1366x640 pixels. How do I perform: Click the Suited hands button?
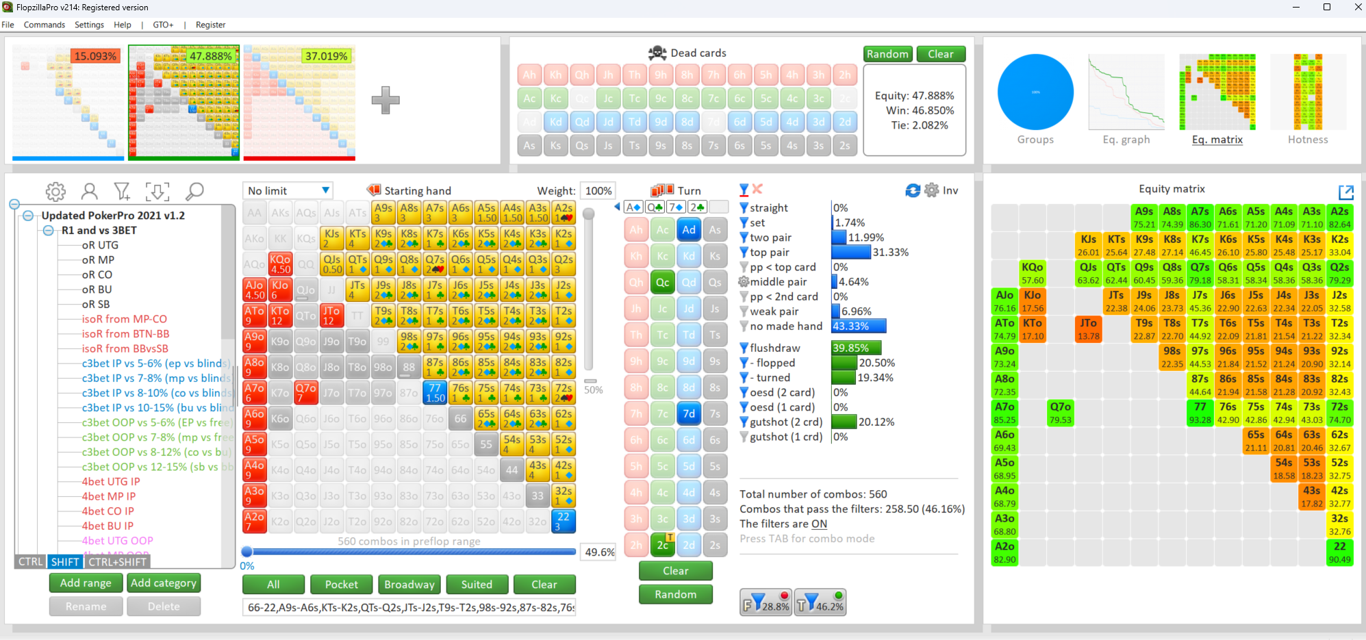click(x=477, y=585)
